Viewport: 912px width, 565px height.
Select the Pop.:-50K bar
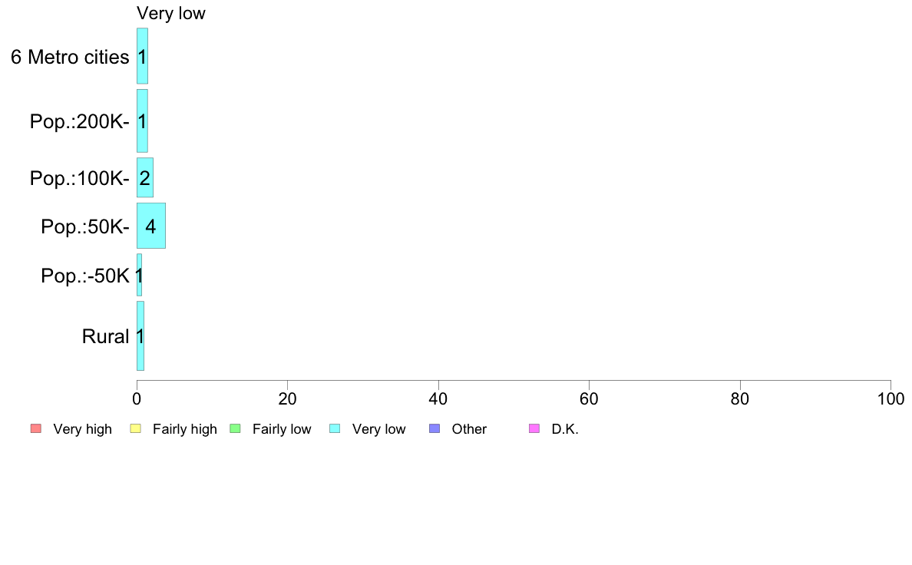point(139,275)
